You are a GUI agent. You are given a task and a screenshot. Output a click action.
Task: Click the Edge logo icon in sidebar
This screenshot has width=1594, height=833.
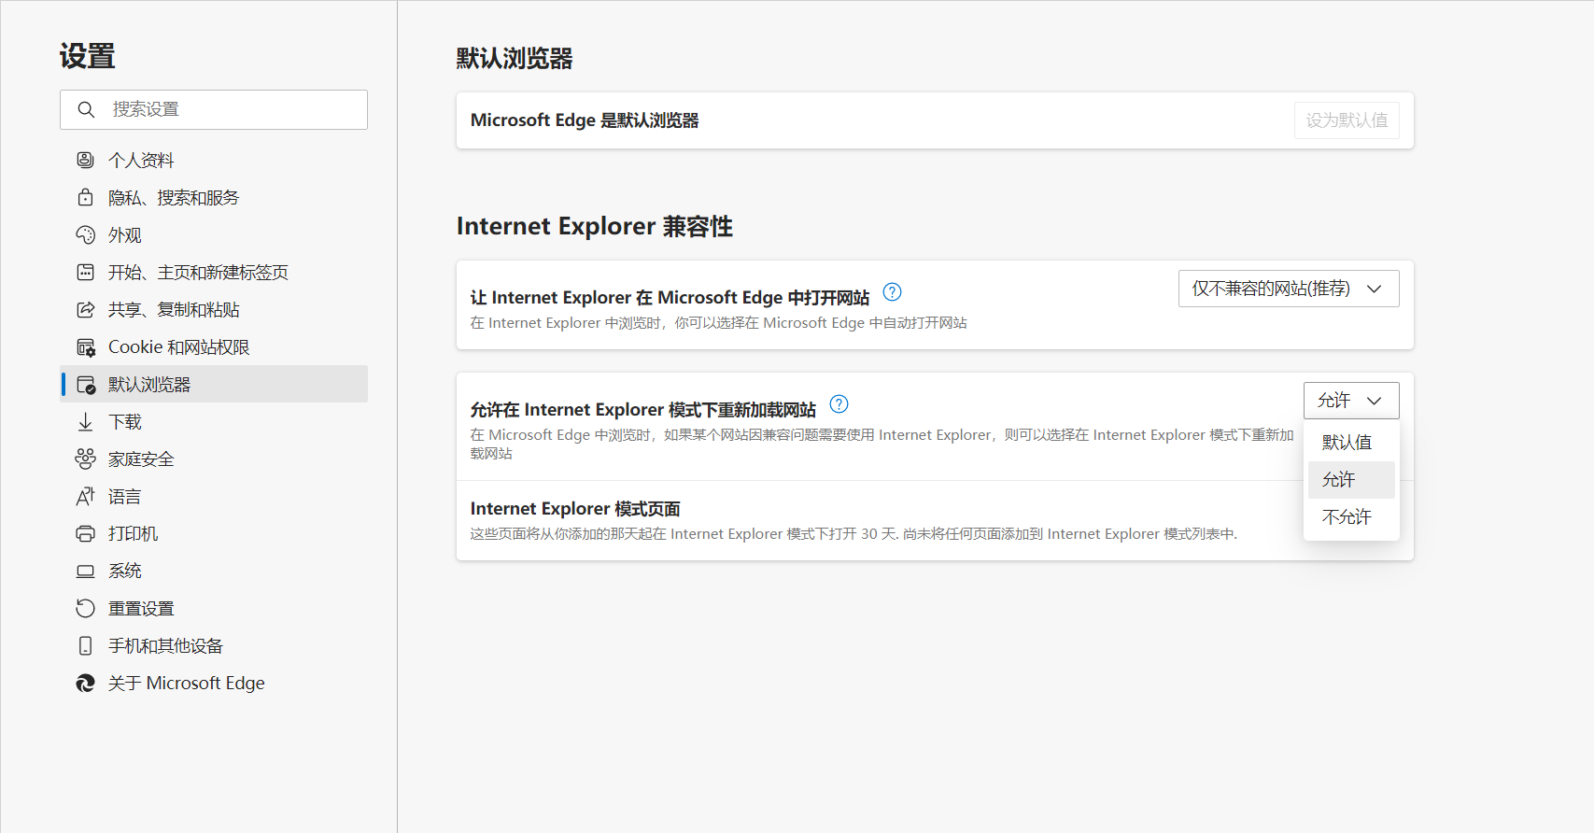click(x=85, y=683)
